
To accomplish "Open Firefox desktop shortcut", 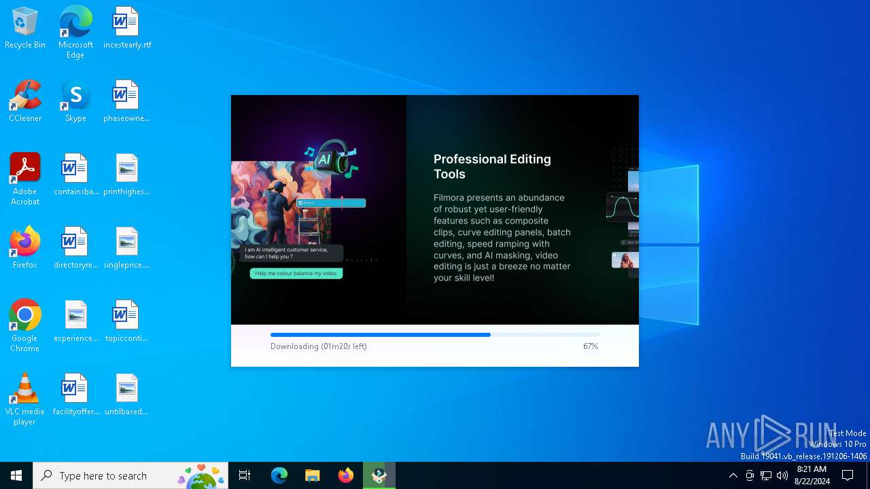I will coord(25,249).
